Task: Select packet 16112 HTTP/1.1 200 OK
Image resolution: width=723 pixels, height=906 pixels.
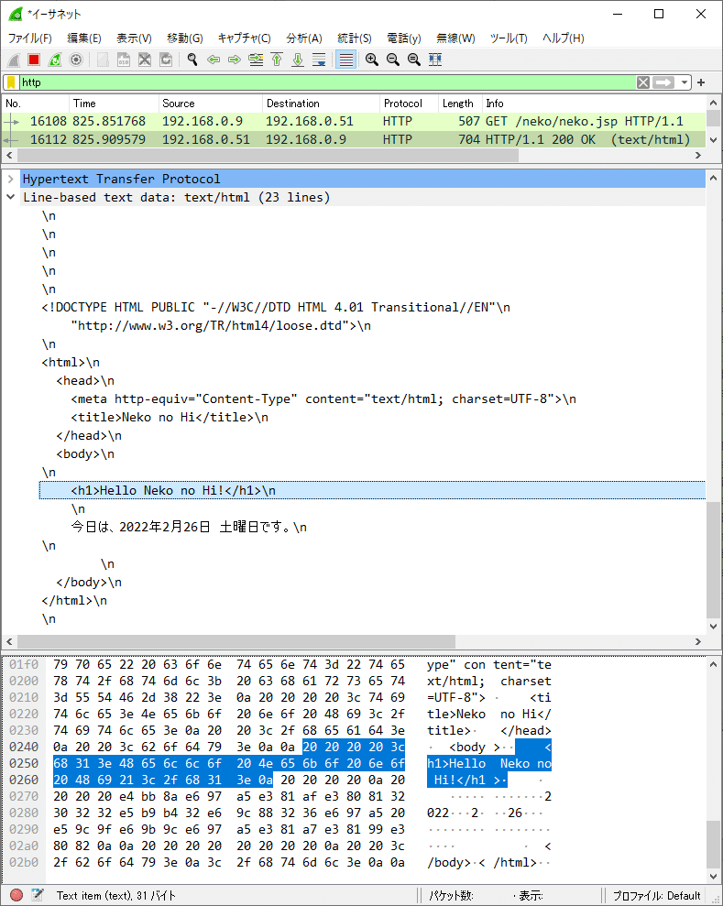Action: click(x=354, y=139)
